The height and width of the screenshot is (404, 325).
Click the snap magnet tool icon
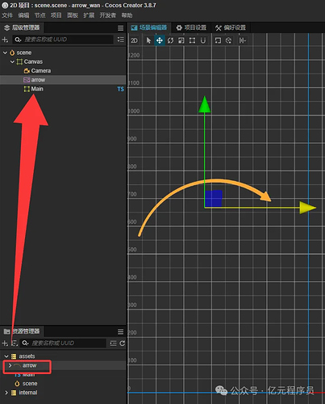coord(203,40)
